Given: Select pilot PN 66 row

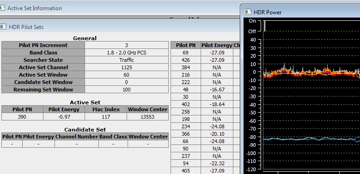Looking at the screenshot, I should (205, 141).
